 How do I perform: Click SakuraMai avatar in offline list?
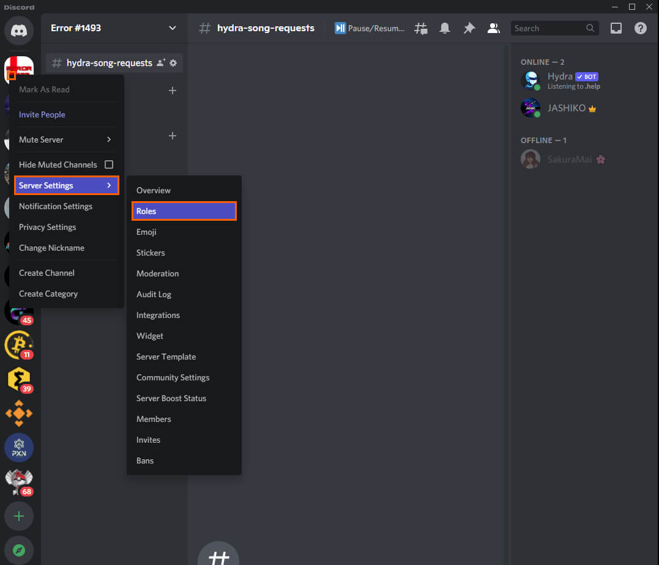point(531,159)
